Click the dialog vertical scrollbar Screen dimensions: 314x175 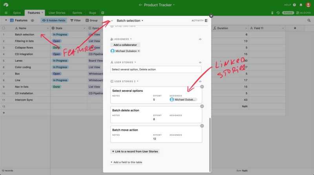pyautogui.click(x=210, y=144)
